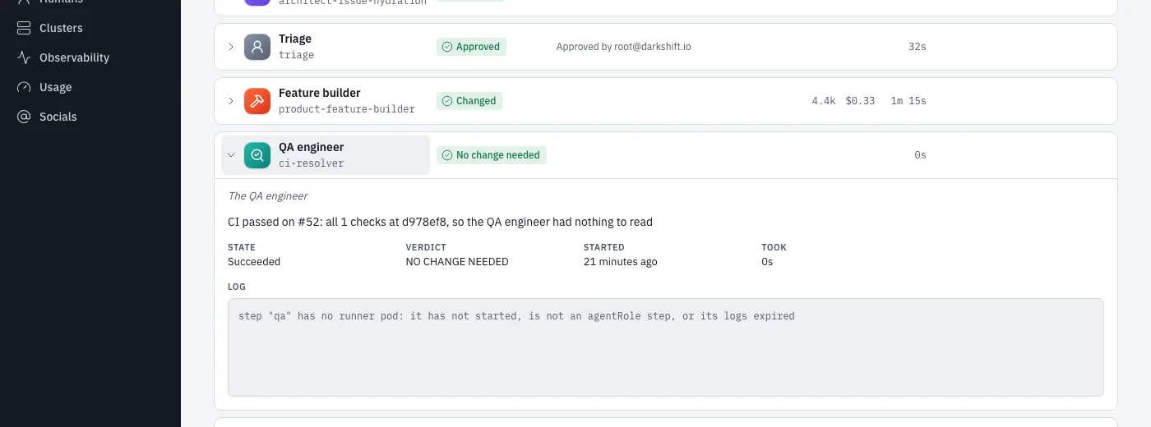Click the Approved by root@darkshift.io text
1151x427 pixels.
pyautogui.click(x=623, y=47)
